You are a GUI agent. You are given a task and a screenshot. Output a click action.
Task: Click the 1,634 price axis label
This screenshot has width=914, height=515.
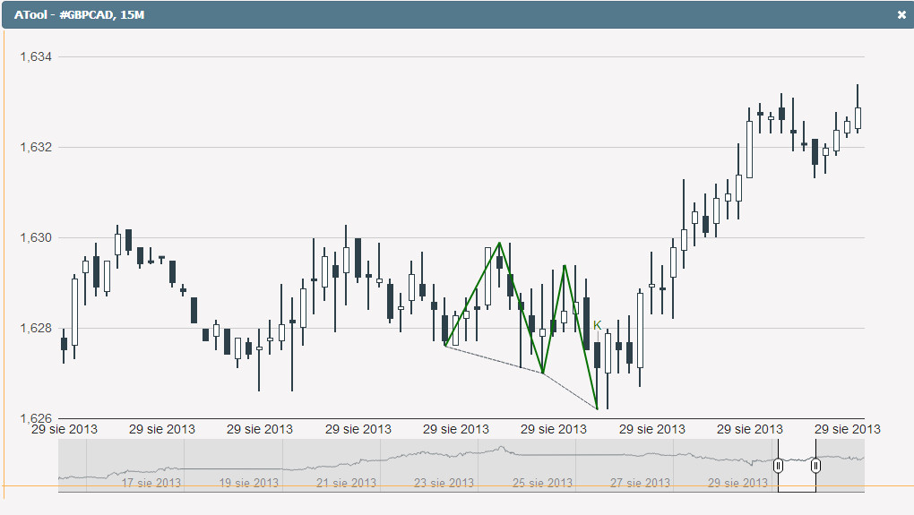click(x=36, y=56)
